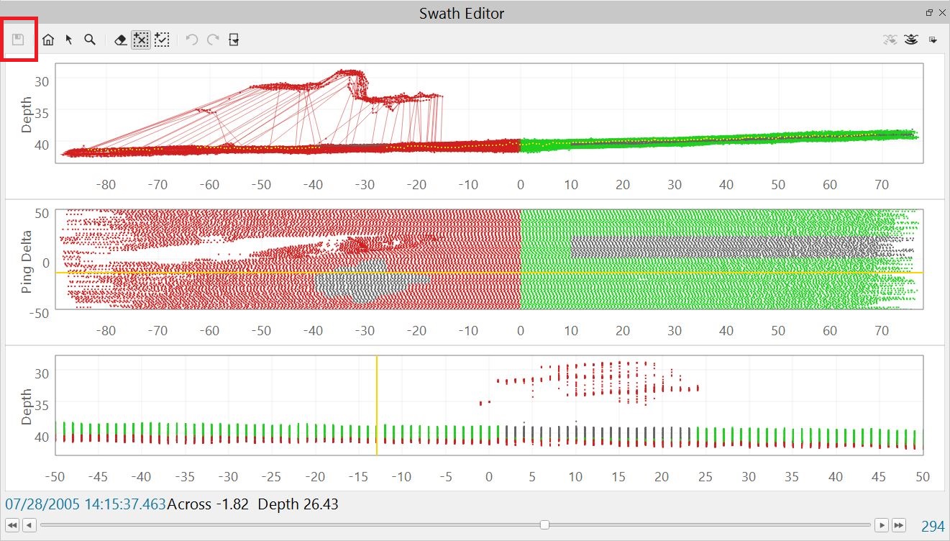Click the ping slider handle

[545, 525]
